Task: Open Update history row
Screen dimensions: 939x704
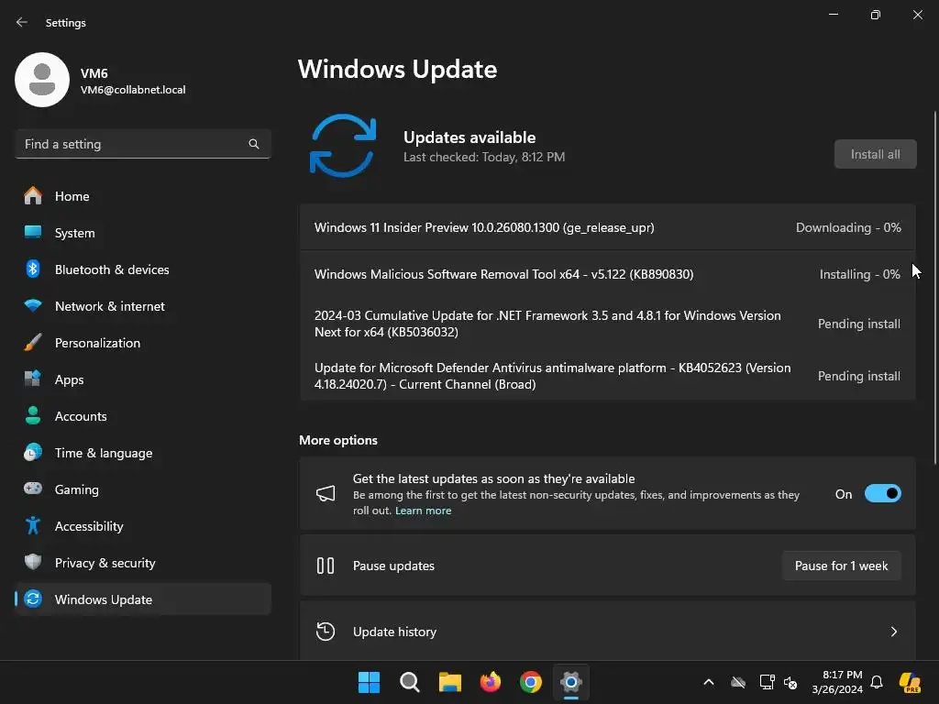Action: pos(607,632)
